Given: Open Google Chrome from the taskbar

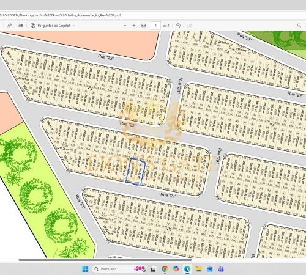Looking at the screenshot, I should pyautogui.click(x=165, y=269).
